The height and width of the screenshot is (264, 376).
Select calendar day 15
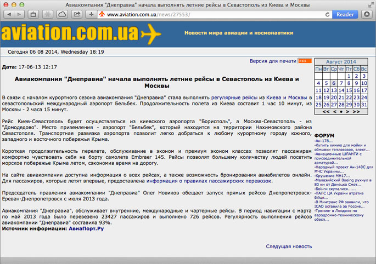coord(349,90)
